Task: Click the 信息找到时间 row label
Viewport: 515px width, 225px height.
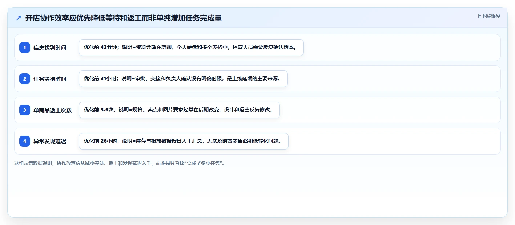Action: [x=50, y=48]
